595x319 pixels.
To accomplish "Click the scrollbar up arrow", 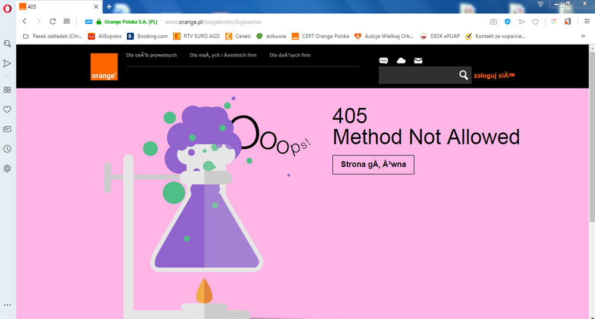I will (x=592, y=48).
